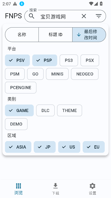
Task: Toggle the DLC category chip
Action: [45, 110]
